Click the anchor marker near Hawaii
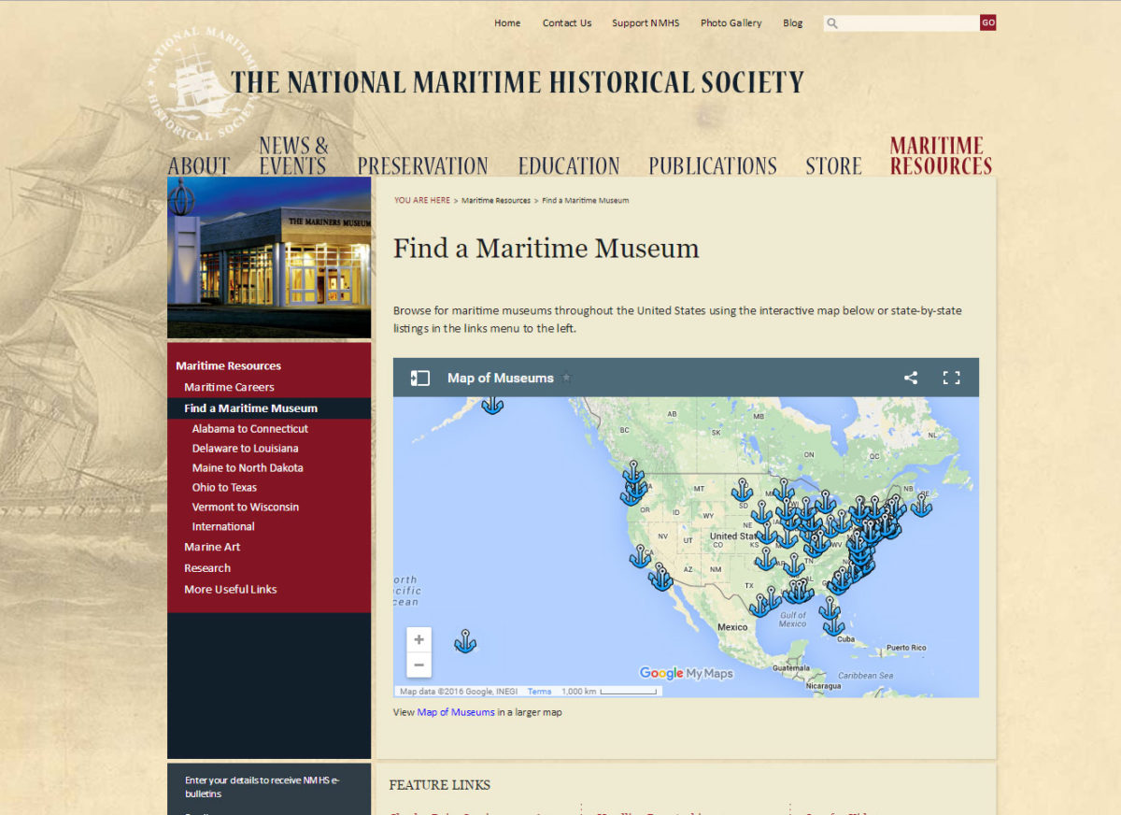 click(x=465, y=642)
